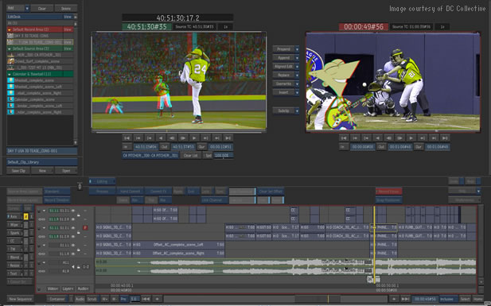Click the Layer+ button
Viewport: 491px width, 306px height.
point(68,289)
